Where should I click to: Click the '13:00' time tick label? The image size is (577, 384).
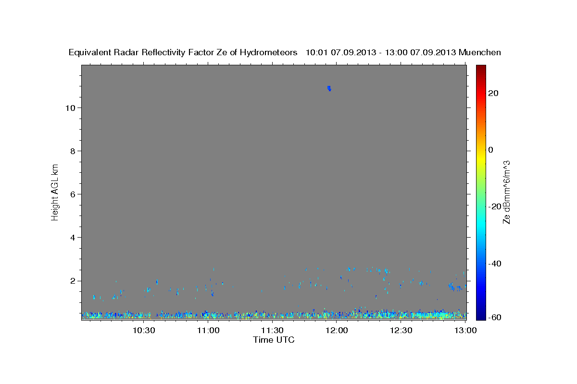pyautogui.click(x=465, y=330)
